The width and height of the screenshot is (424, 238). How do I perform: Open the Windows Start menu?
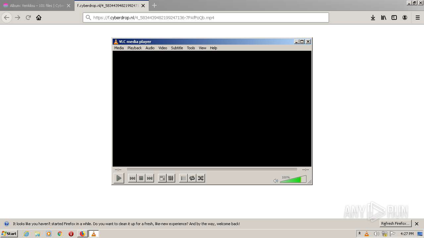[x=9, y=234]
